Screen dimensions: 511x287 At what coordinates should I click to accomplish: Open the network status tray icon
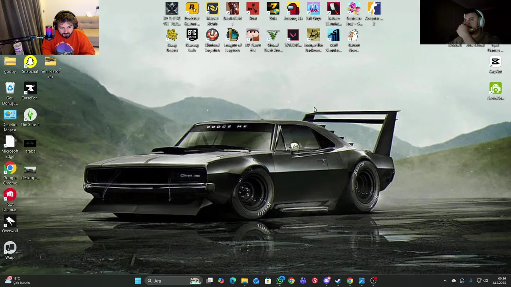click(479, 281)
